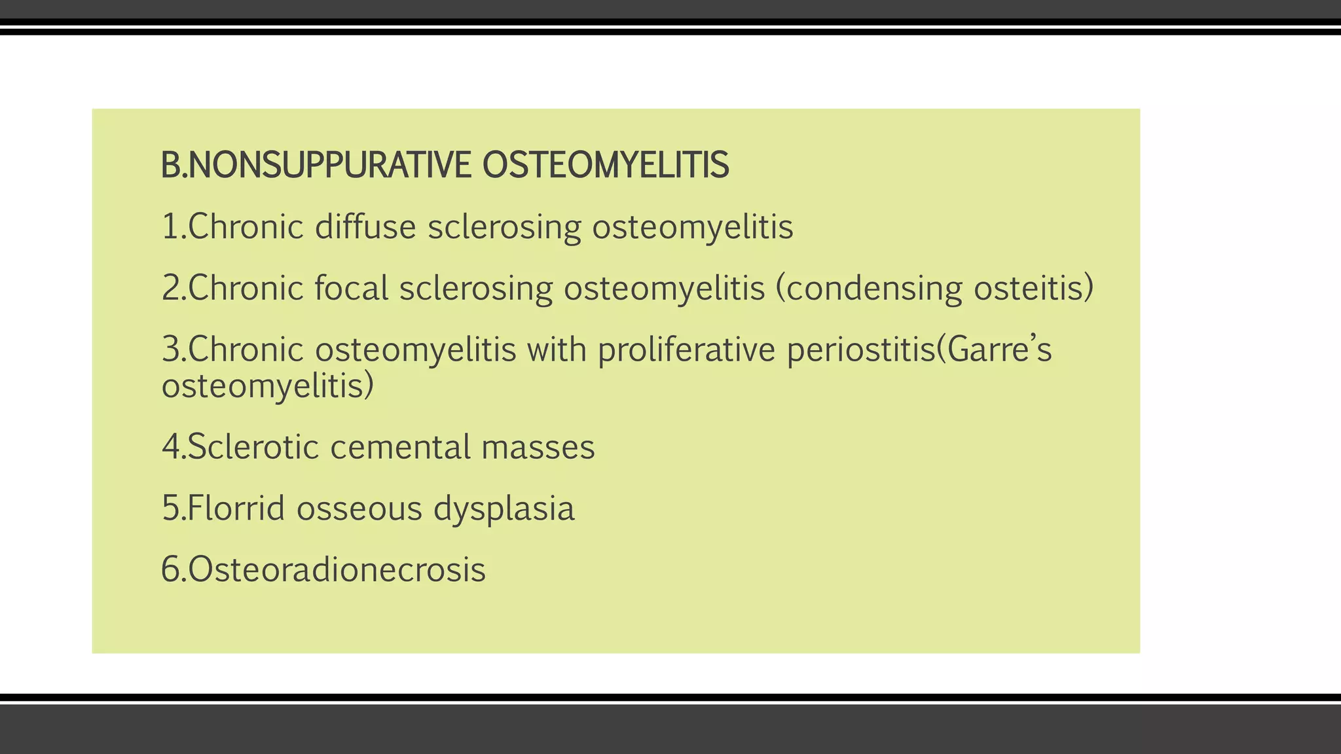The width and height of the screenshot is (1341, 754).
Task: Click list item 'Sclerotic cemental masses'
Action: click(x=378, y=447)
